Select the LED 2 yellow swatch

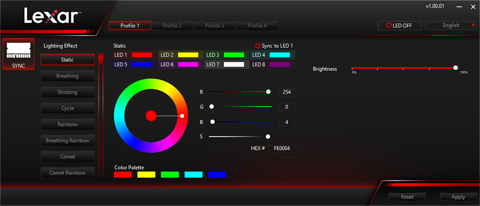coord(188,55)
